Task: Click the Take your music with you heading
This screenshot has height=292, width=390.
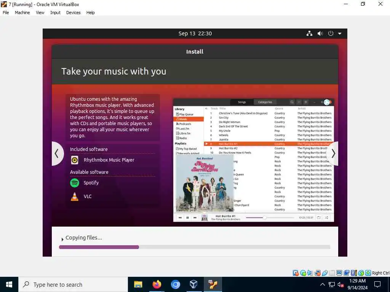Action: coord(113,71)
